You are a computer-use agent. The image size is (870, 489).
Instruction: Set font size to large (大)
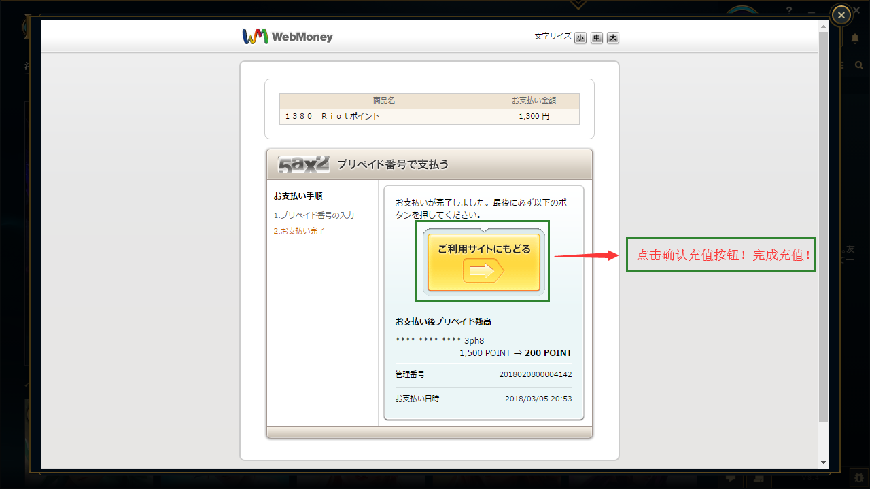pos(613,38)
